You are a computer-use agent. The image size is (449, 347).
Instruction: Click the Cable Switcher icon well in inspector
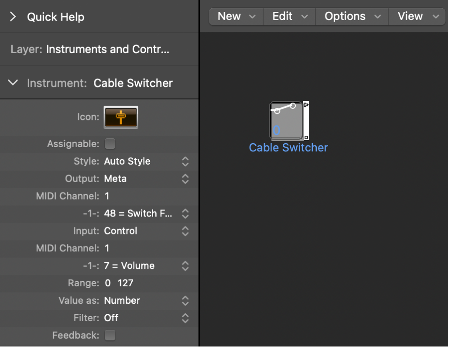click(121, 117)
